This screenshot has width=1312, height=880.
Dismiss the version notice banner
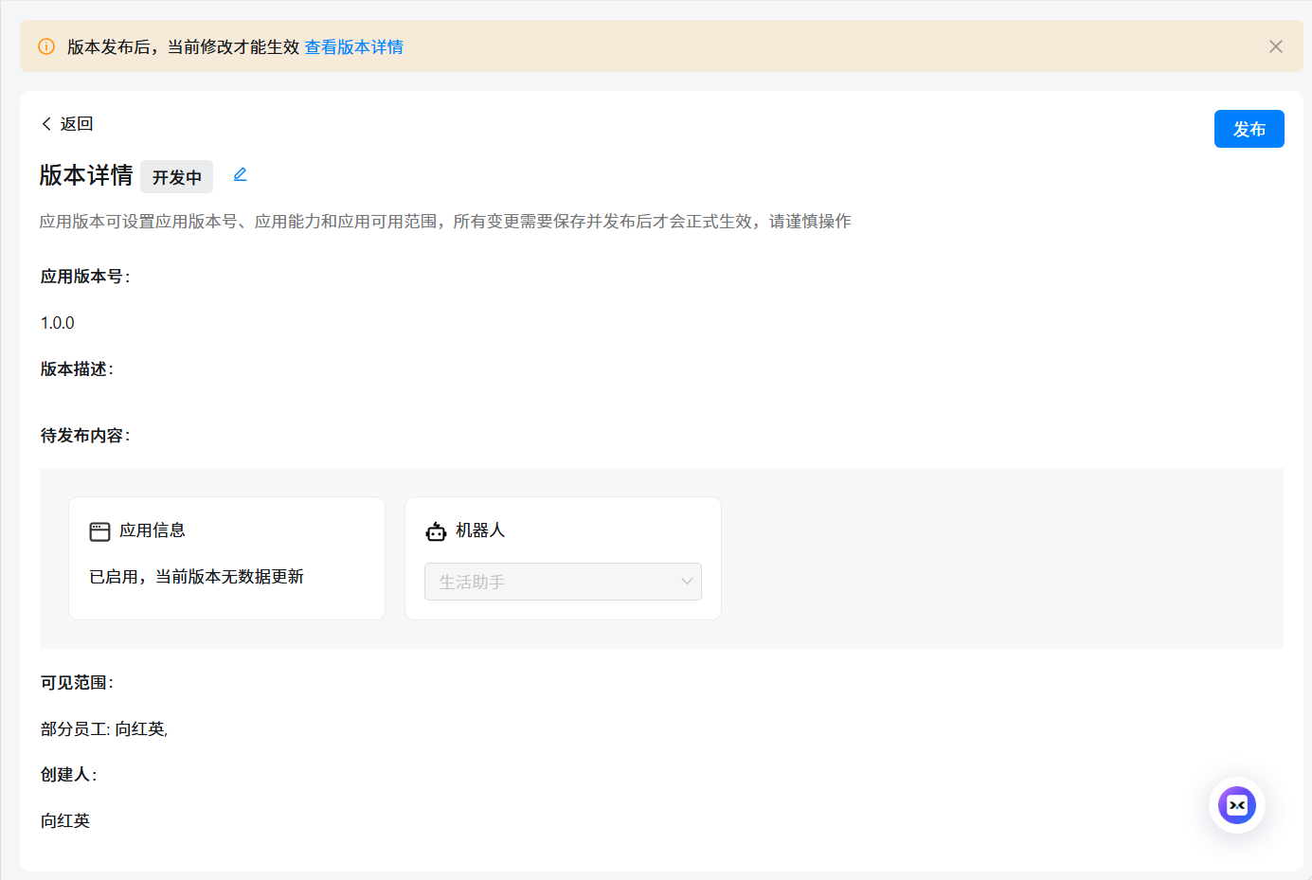click(x=1275, y=46)
